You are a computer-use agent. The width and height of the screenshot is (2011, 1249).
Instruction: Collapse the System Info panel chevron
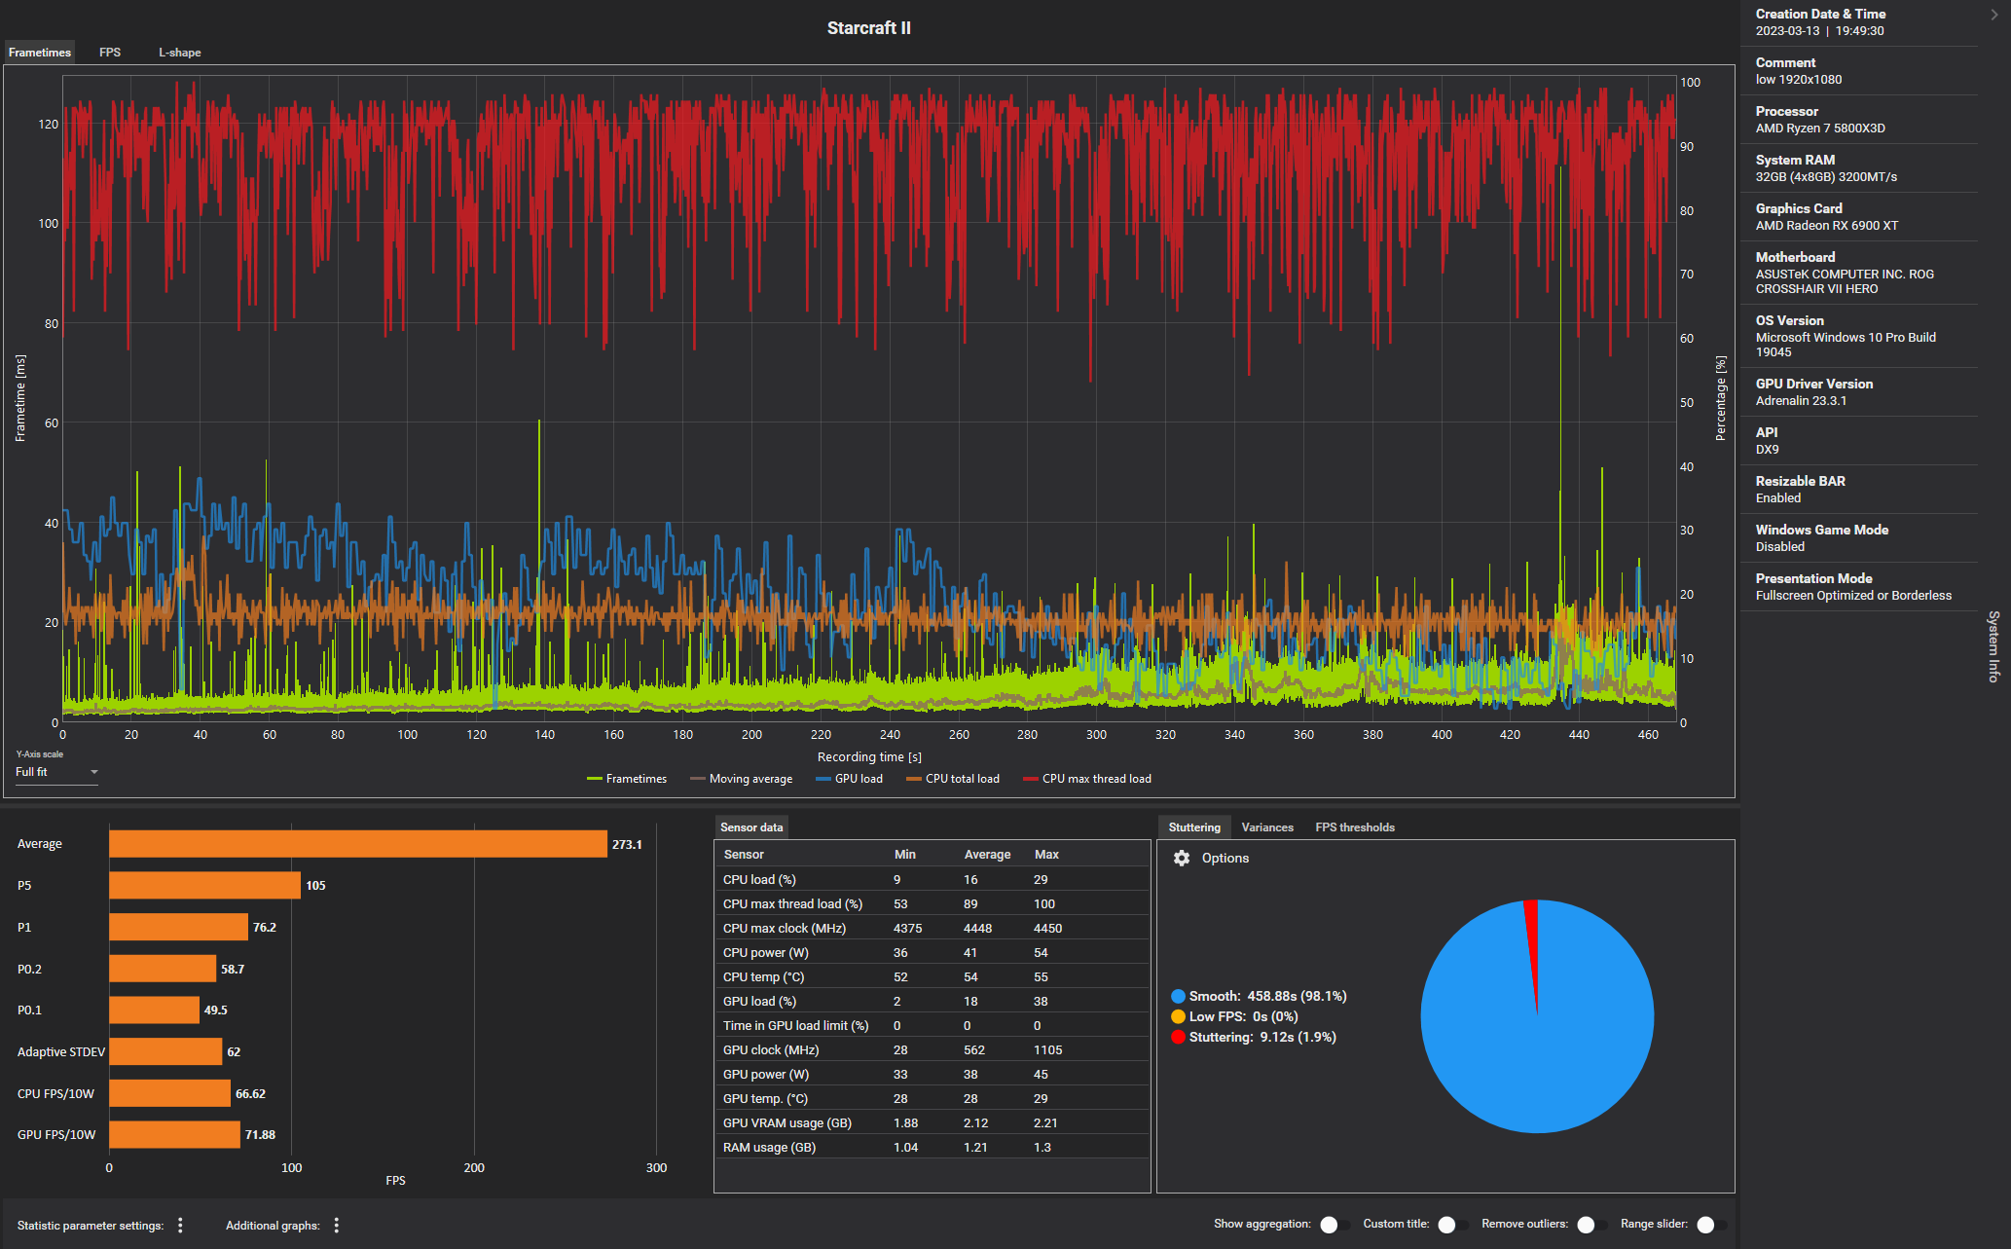[x=1994, y=14]
